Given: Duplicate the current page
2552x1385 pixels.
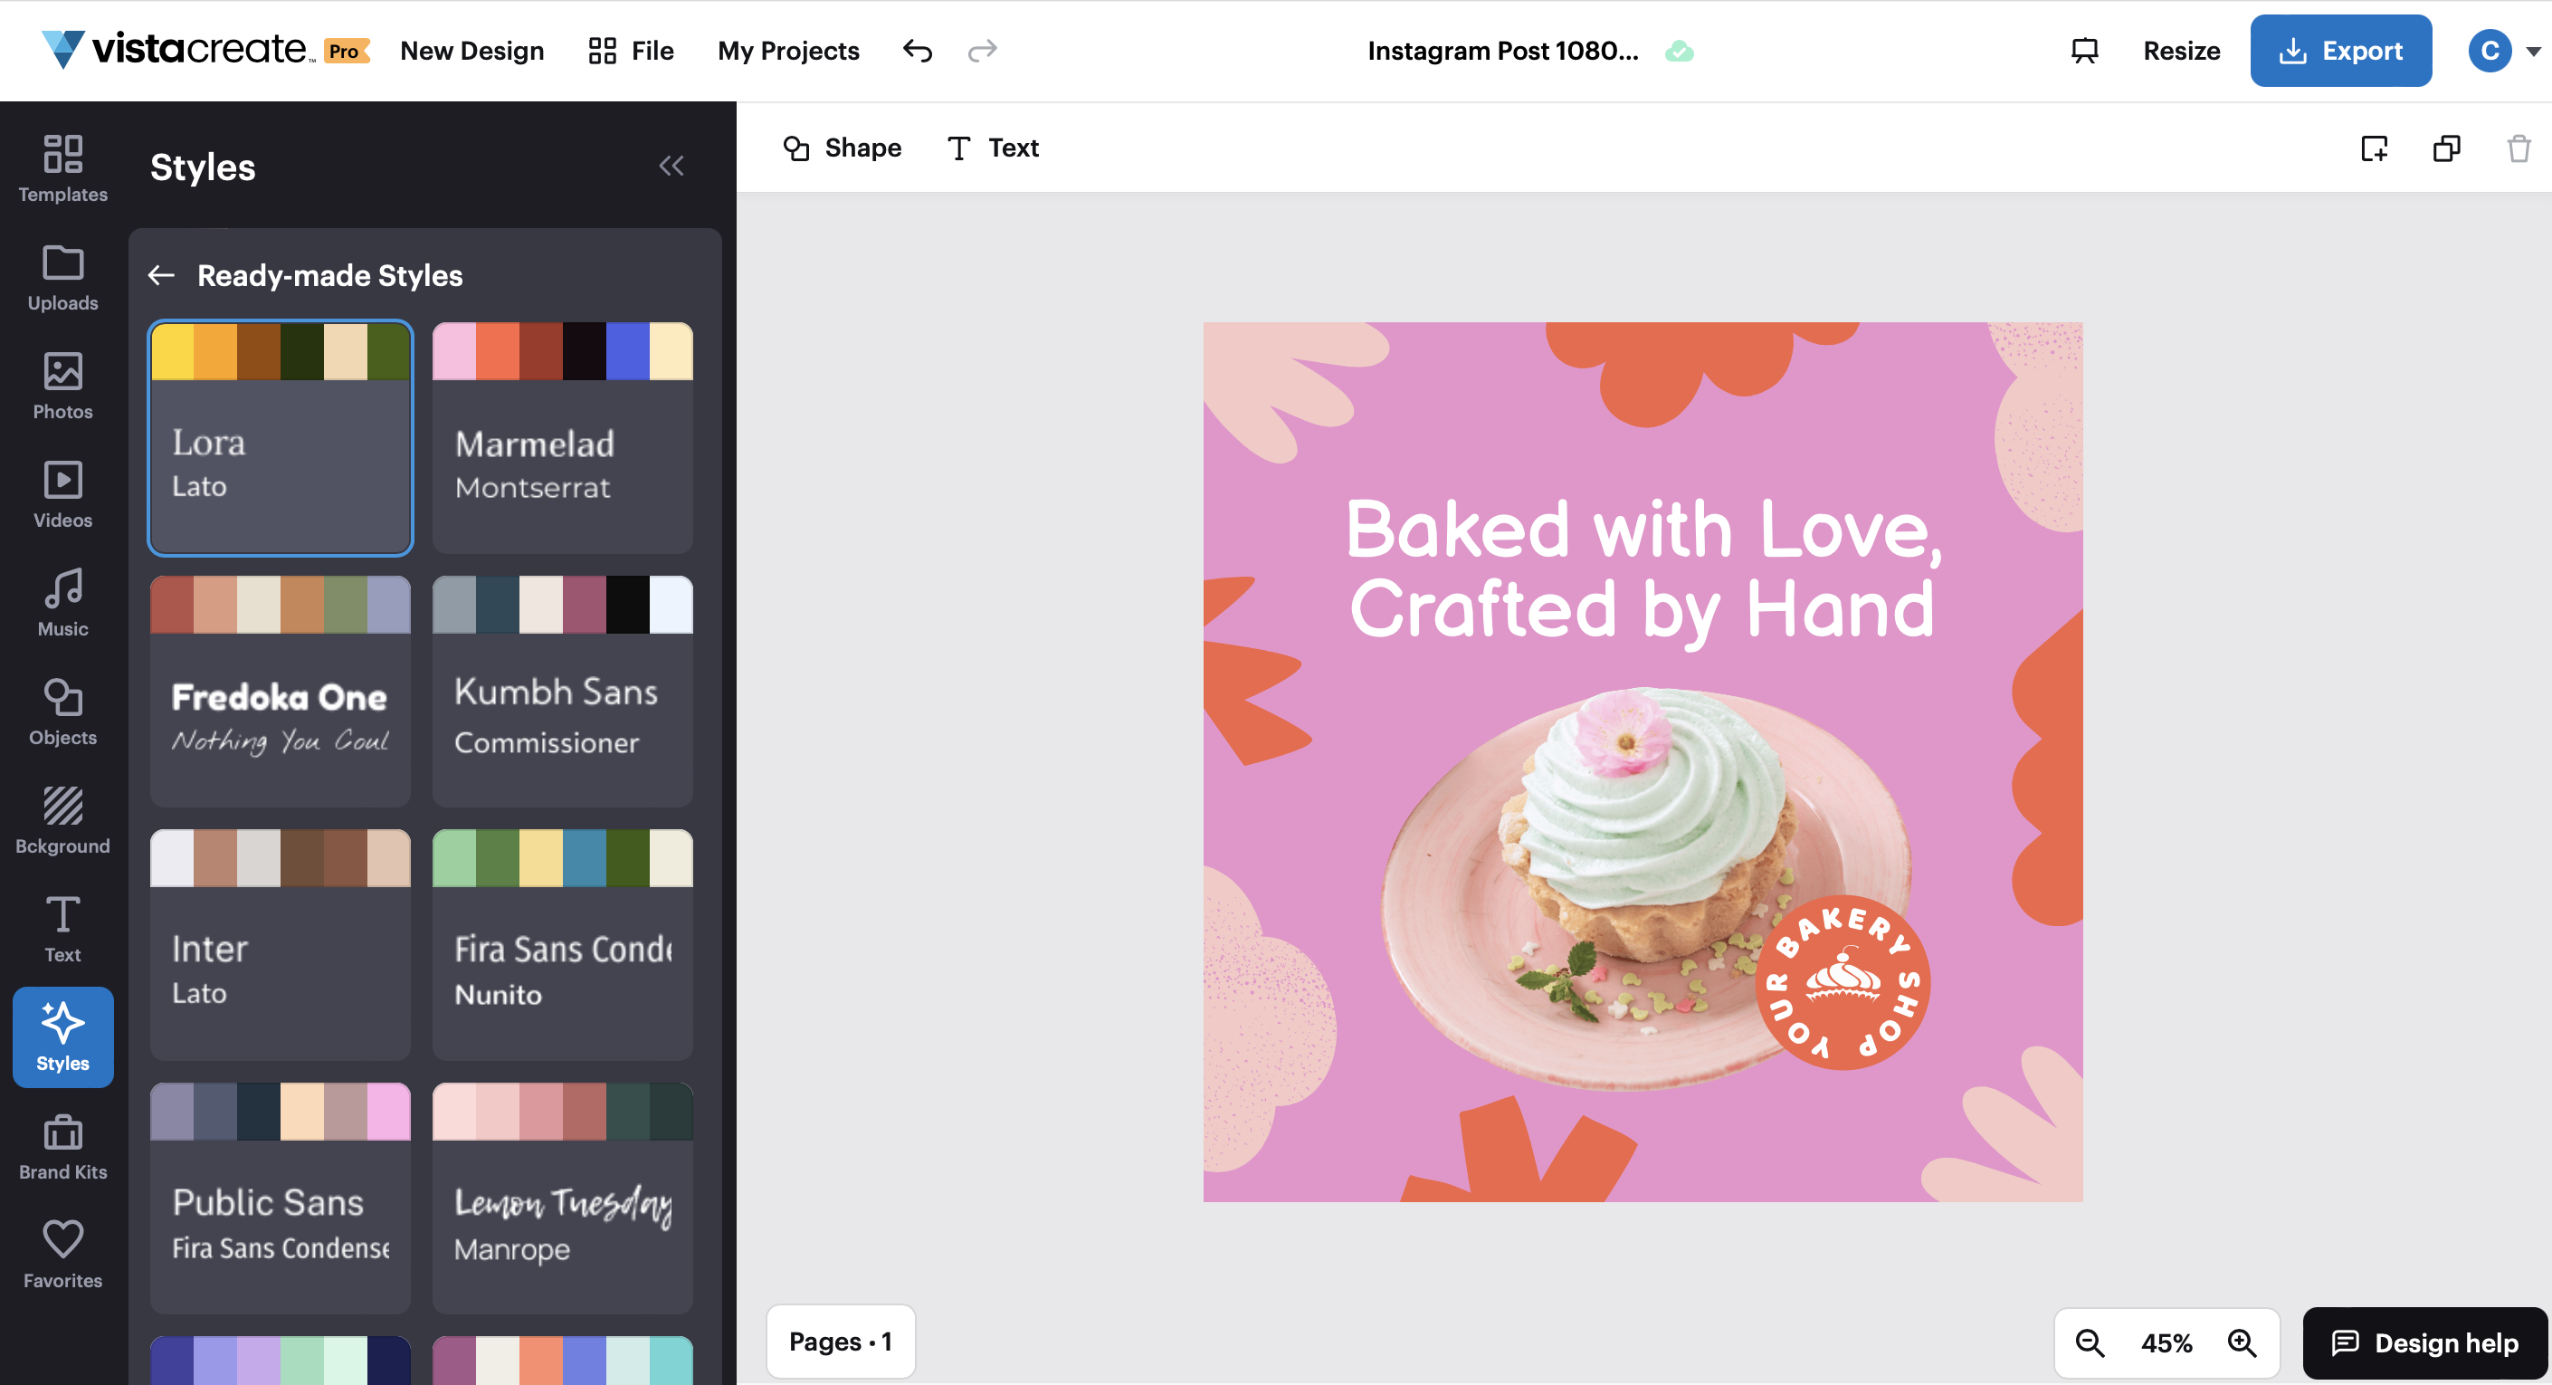Looking at the screenshot, I should [2446, 148].
